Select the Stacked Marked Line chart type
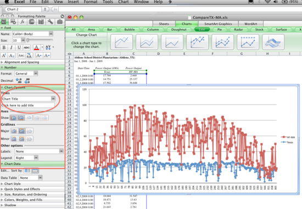Image resolution: width=302 pixels, height=209 pixels. (x=222, y=42)
